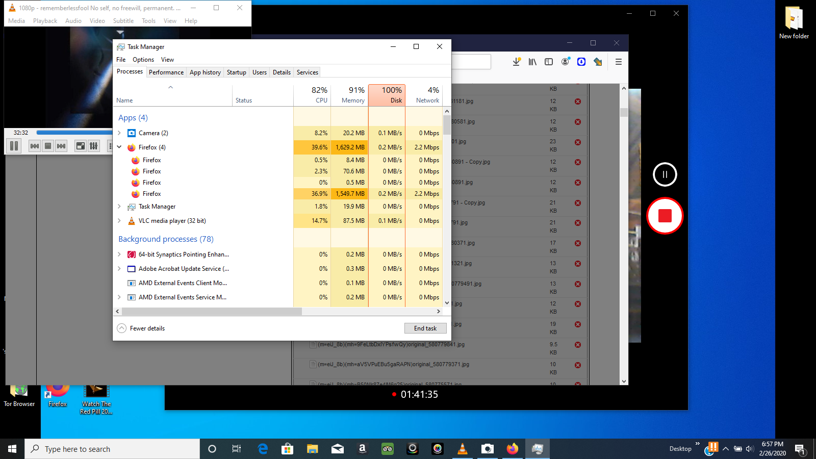Remove original_580779841.jpg from list
Image resolution: width=816 pixels, height=459 pixels.
[x=578, y=345]
